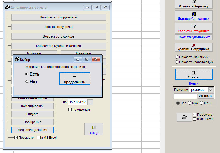Click the Изменить Карточку edit icon
The width and height of the screenshot is (220, 153).
pos(194,2)
